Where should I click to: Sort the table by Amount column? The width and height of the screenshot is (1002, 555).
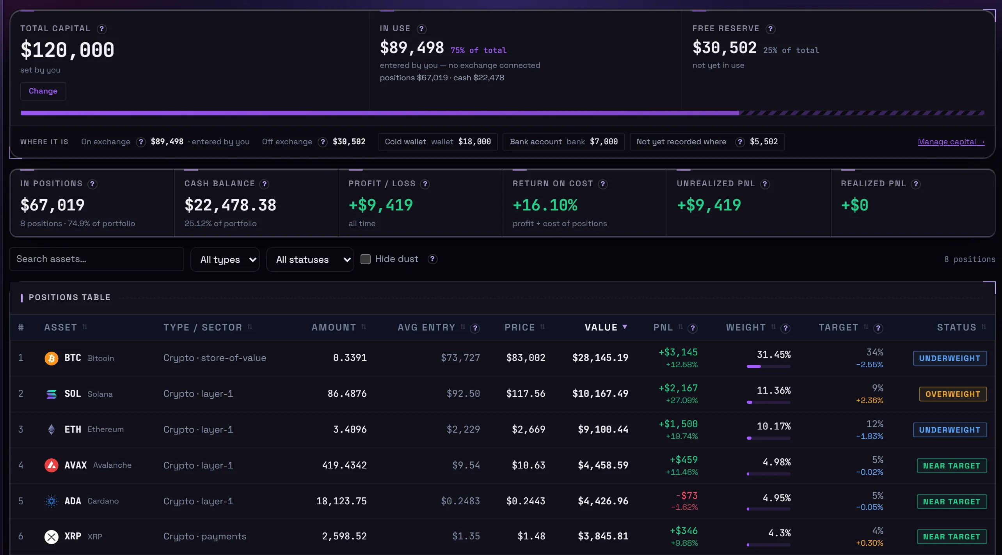pyautogui.click(x=339, y=327)
